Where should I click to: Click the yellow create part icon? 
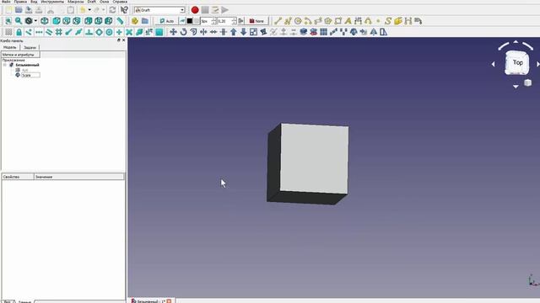click(x=135, y=21)
